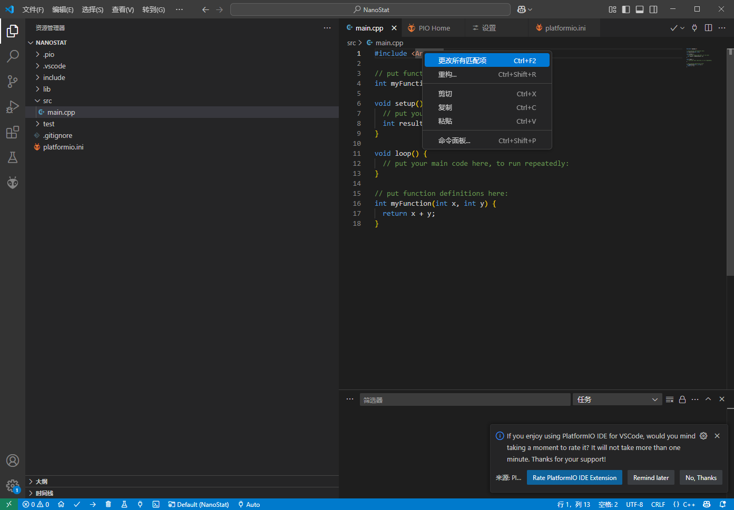Open the Accounts icon in activity bar
734x510 pixels.
point(13,461)
